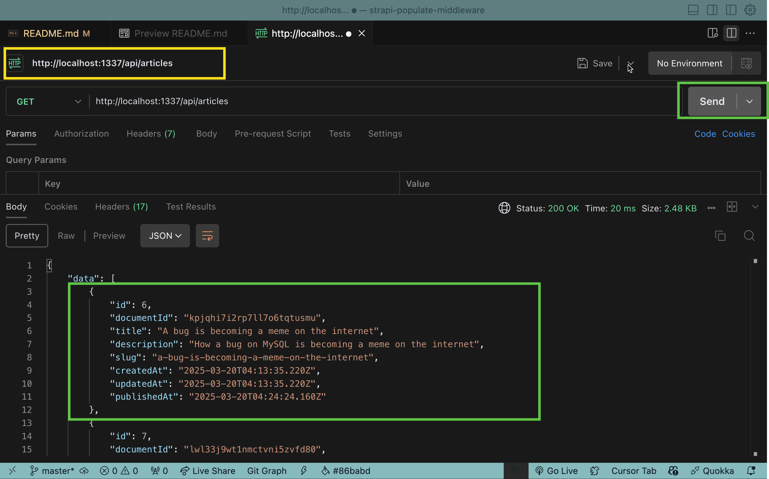
Task: Collapse the response panel chevron
Action: tap(755, 207)
